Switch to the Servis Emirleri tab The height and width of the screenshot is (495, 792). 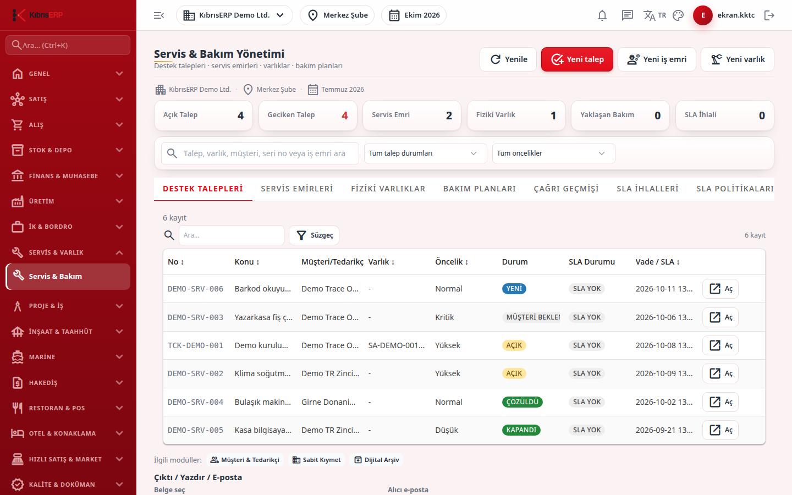click(x=297, y=189)
